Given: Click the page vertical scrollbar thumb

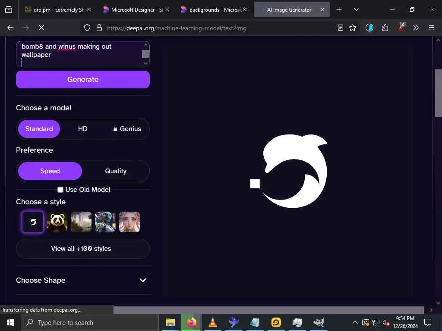Looking at the screenshot, I should 438,93.
